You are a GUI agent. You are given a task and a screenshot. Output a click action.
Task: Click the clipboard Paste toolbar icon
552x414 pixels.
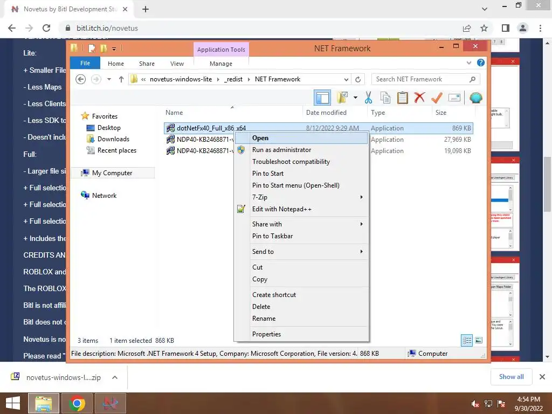coord(402,98)
